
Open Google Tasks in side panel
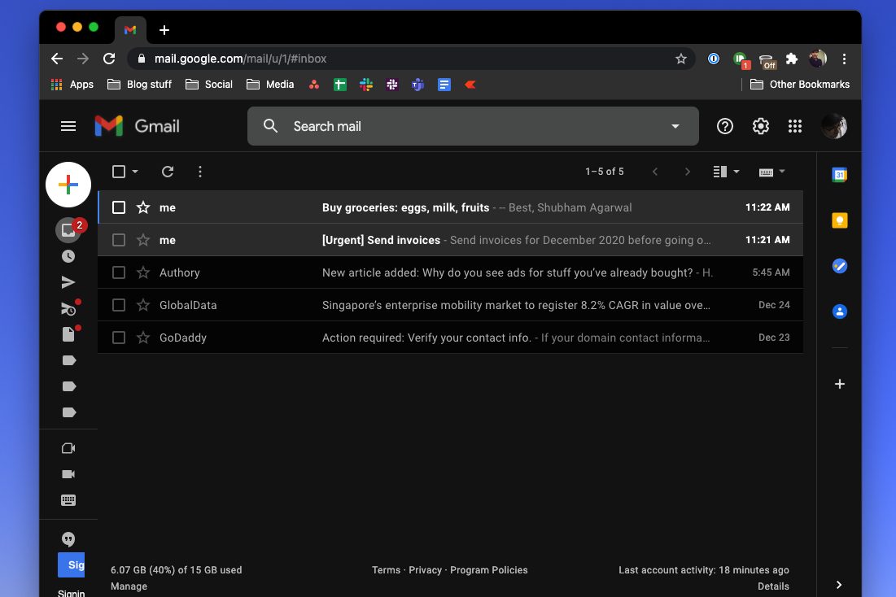point(839,266)
